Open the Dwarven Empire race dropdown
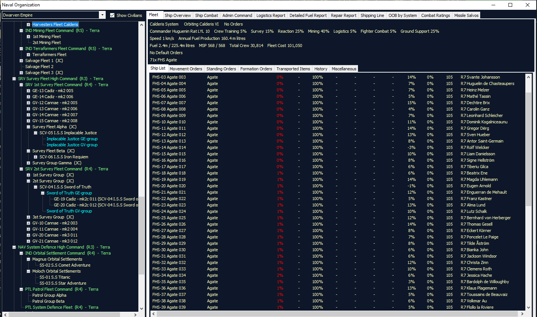537x317 pixels. pos(102,15)
